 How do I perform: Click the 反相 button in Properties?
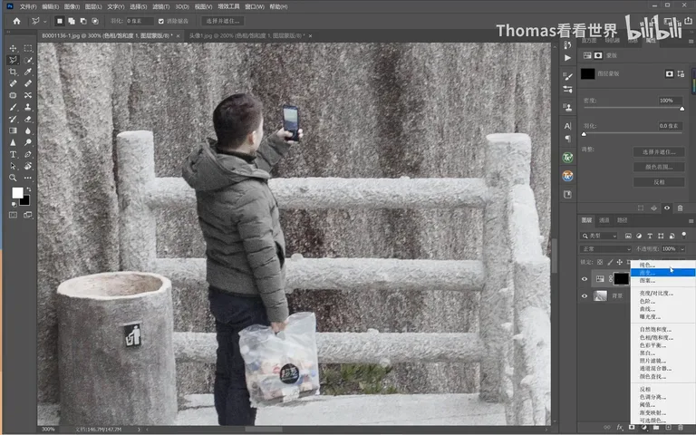[659, 182]
